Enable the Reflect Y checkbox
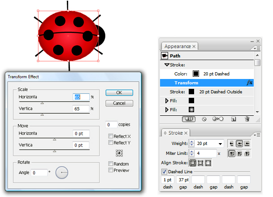Viewport: 273px width, 197px height. pyautogui.click(x=111, y=142)
